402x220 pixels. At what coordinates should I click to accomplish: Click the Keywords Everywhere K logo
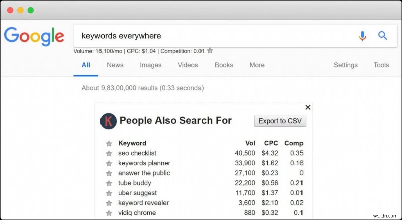tap(108, 121)
